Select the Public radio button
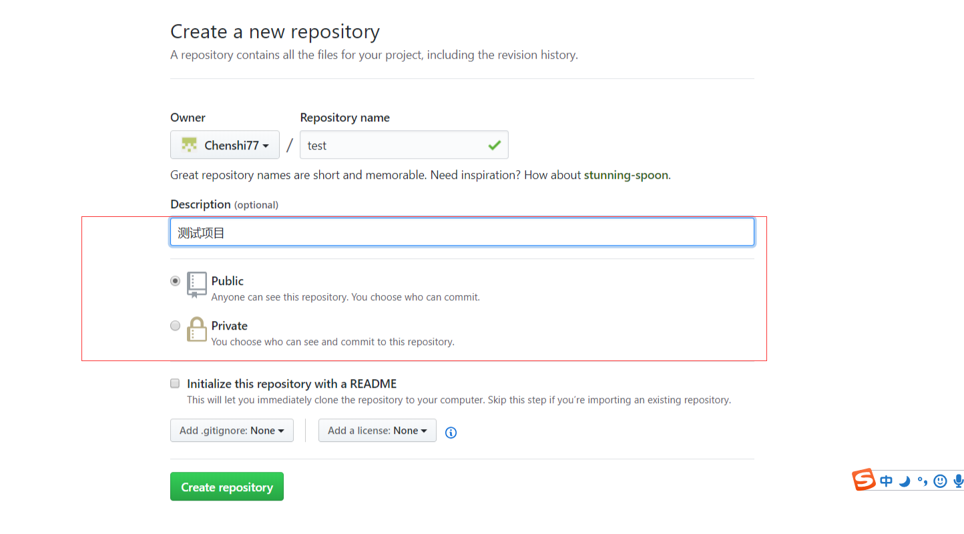Image resolution: width=964 pixels, height=534 pixels. tap(175, 281)
